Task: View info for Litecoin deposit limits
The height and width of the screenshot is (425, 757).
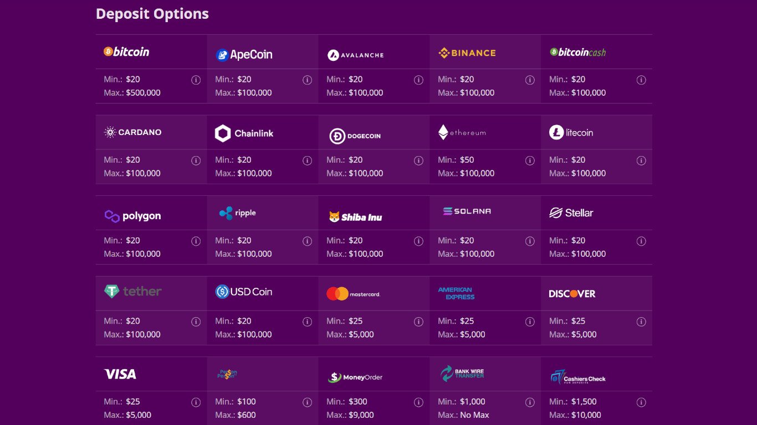Action: point(641,160)
